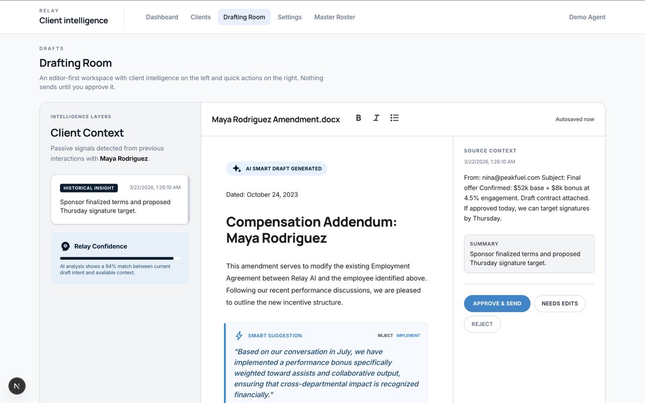Apply italic formatting in editor toolbar
Screen dimensions: 645x403
point(376,118)
